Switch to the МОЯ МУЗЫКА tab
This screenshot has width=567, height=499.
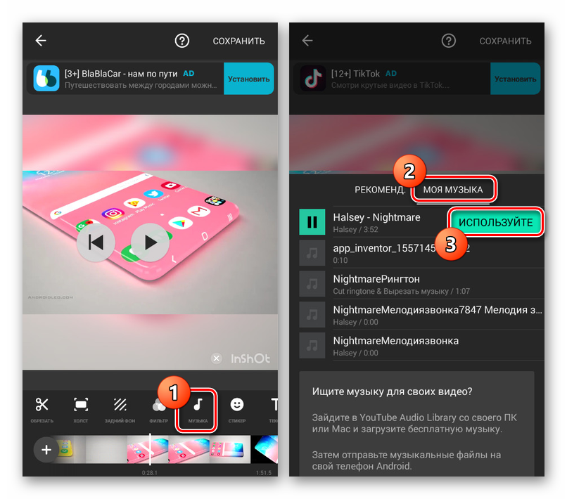coord(454,189)
